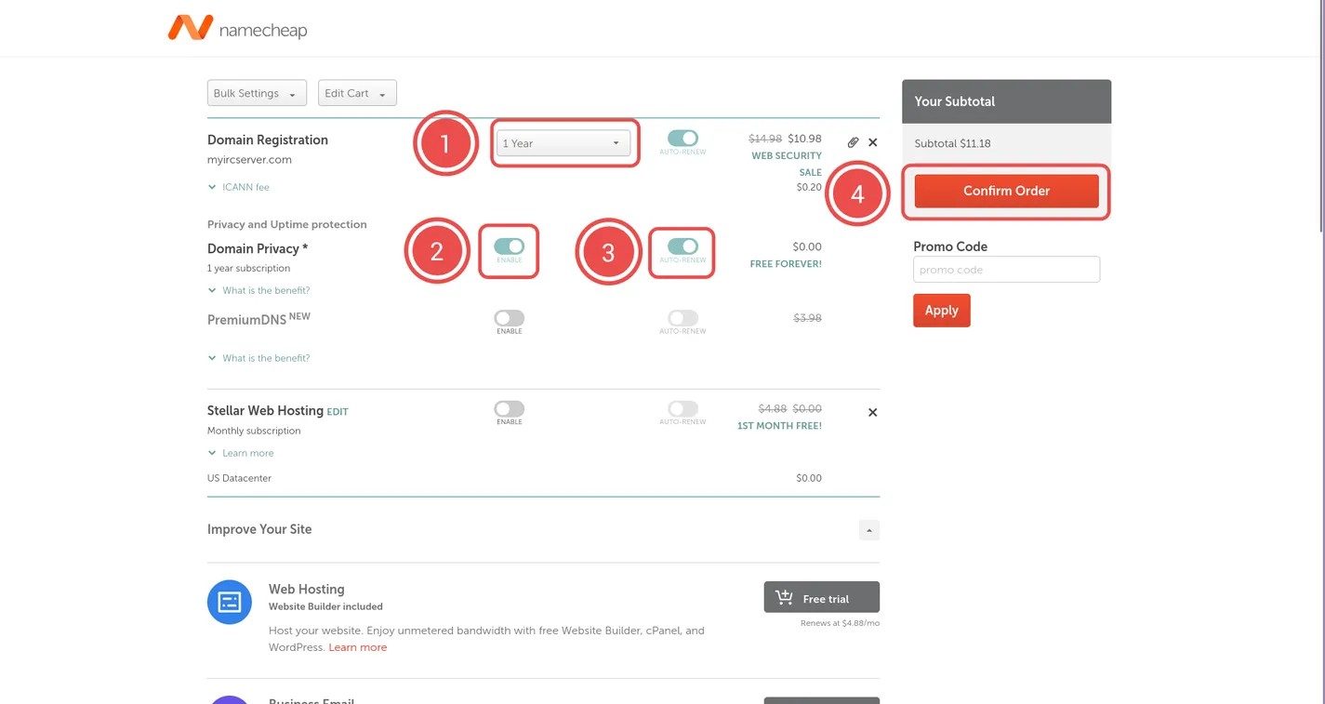
Task: Enable Stellar Web Hosting toggle
Action: click(x=509, y=409)
